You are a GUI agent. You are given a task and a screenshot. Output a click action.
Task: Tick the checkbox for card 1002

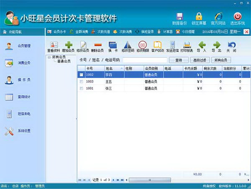81,75
